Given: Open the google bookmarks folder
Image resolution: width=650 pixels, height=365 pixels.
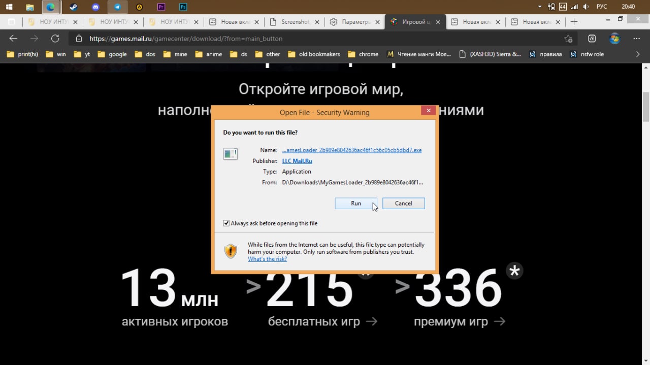Looking at the screenshot, I should [x=112, y=54].
